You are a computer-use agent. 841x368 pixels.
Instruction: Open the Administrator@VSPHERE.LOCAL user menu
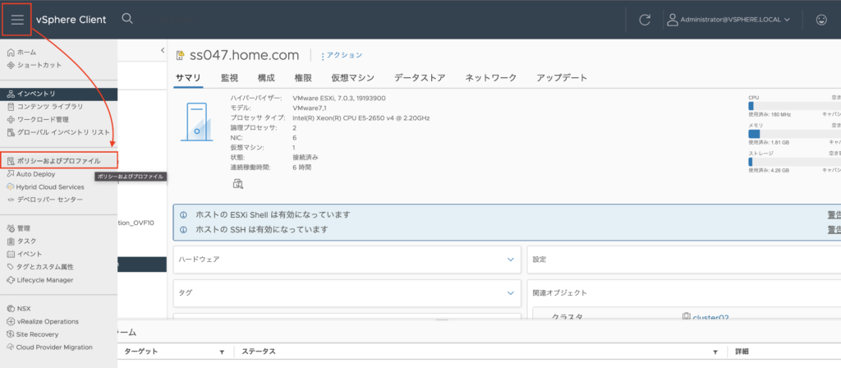(728, 20)
